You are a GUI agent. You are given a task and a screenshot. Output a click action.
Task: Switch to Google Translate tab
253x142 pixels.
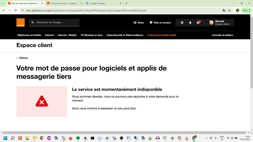click(104, 3)
